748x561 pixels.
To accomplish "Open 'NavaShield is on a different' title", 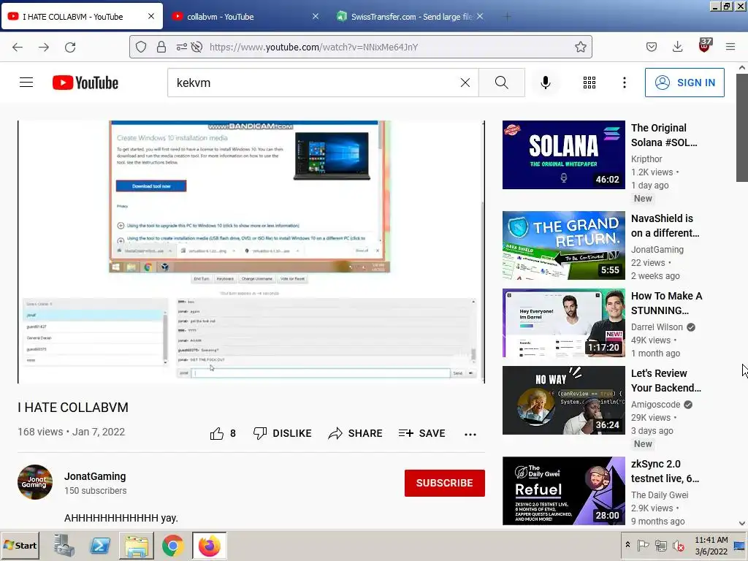I will tap(665, 226).
